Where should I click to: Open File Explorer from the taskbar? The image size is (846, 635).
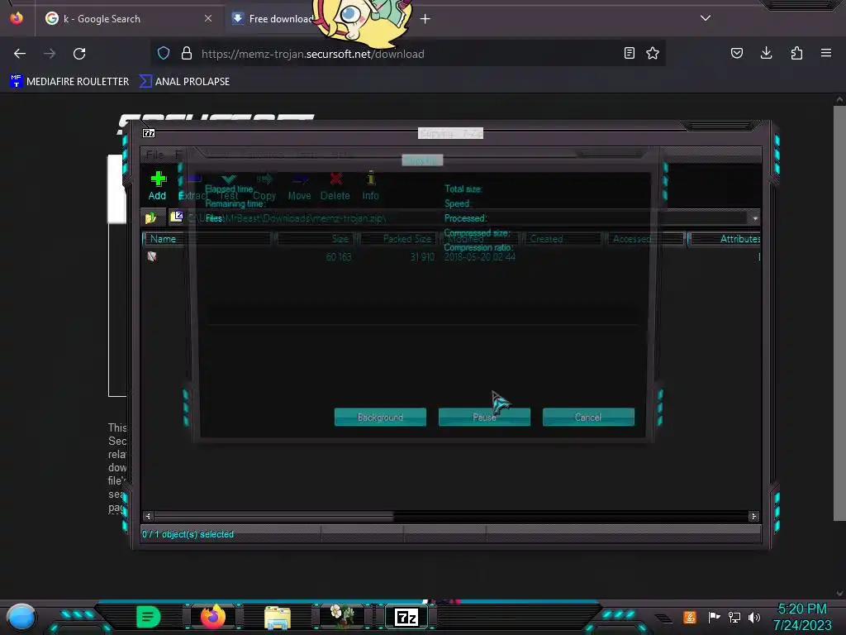point(278,618)
